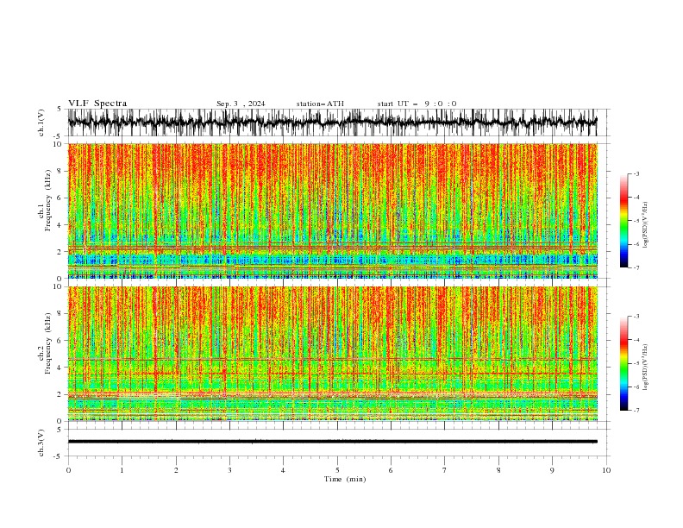Click inside the ch.1 spectrogram panel
Viewport: 683px width, 528px height.
point(333,211)
